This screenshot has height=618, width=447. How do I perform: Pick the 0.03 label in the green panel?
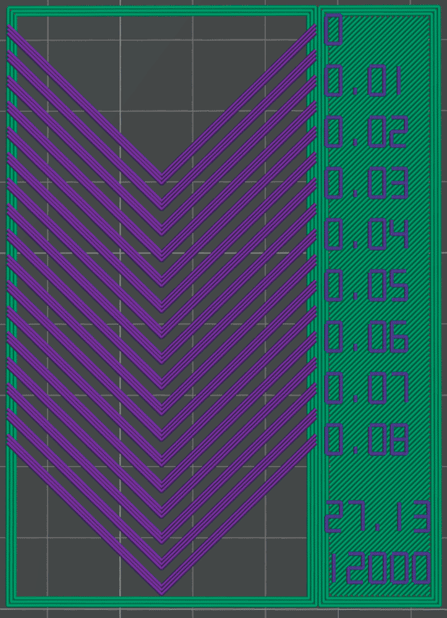point(365,184)
